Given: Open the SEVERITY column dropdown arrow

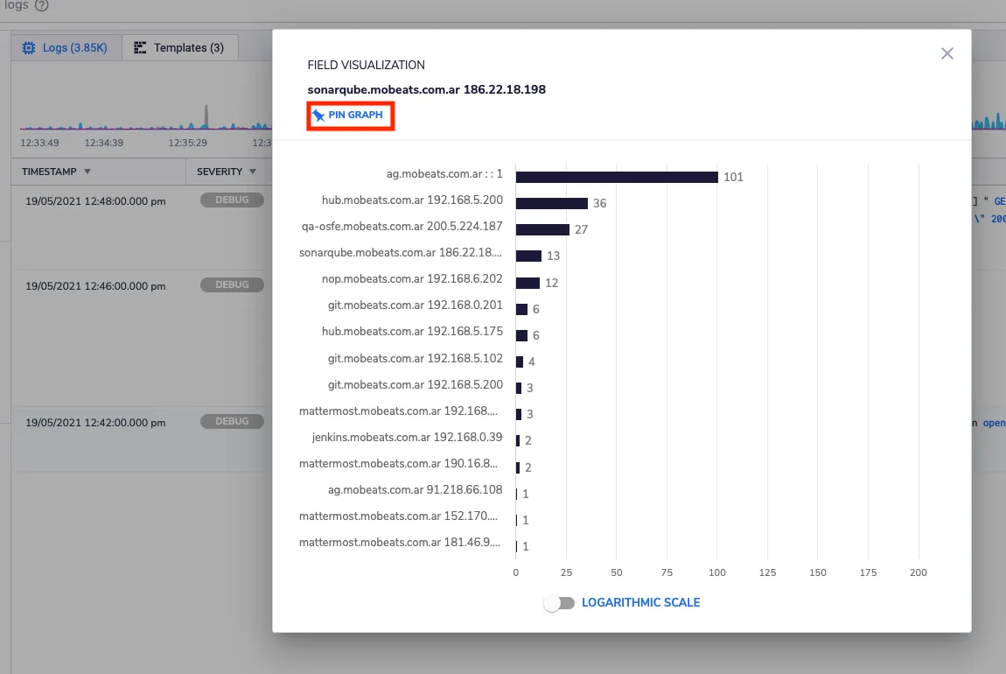Looking at the screenshot, I should click(x=253, y=172).
